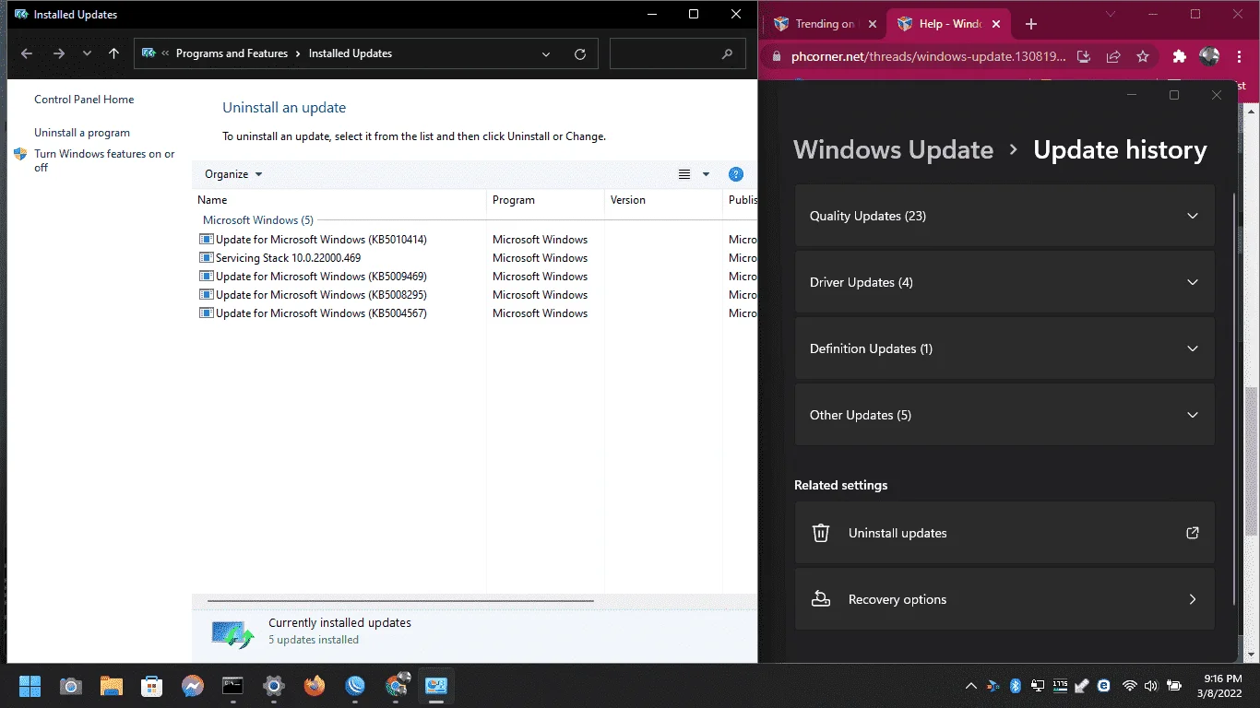
Task: Open Turn Windows features on or off
Action: tap(104, 160)
